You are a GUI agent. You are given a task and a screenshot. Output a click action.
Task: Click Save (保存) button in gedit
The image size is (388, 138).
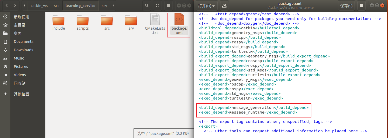[x=346, y=6]
